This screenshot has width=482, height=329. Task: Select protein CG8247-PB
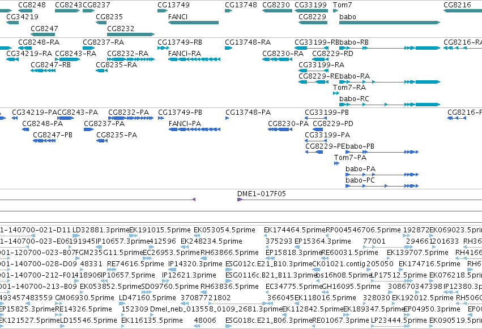tap(44, 141)
